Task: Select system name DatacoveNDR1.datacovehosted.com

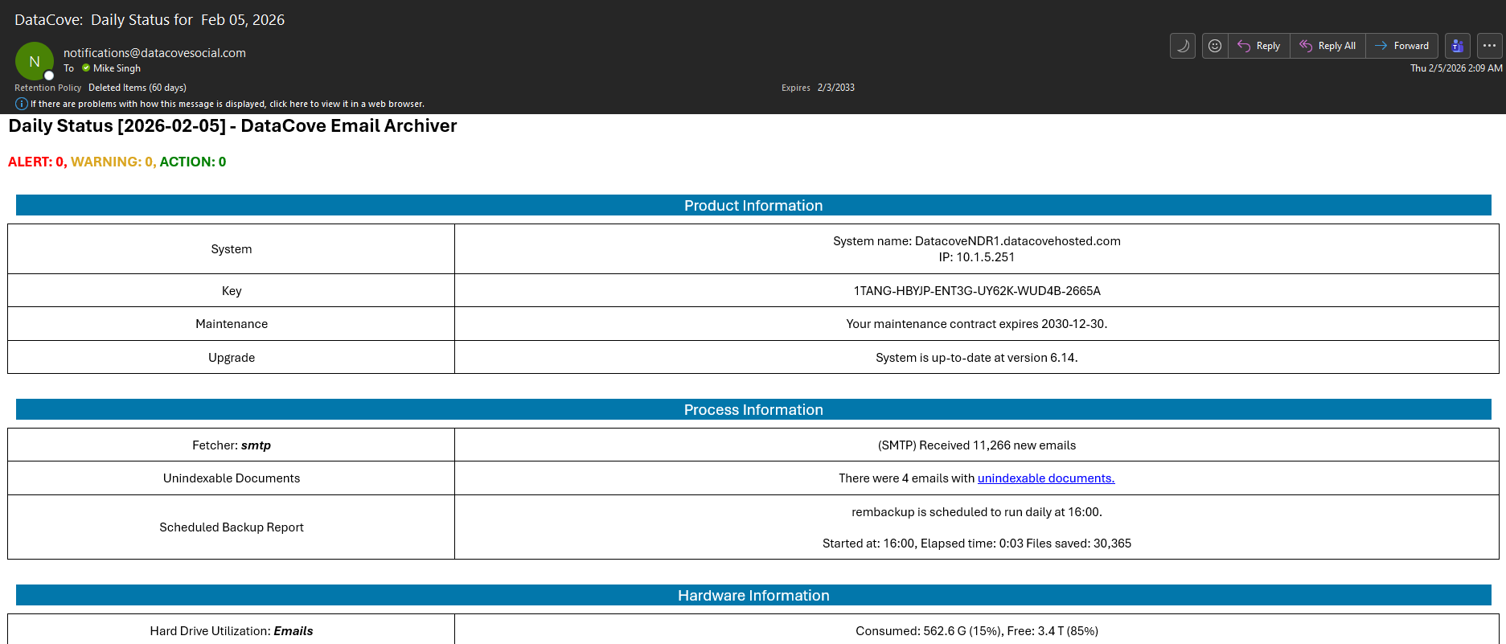Action: pyautogui.click(x=977, y=241)
